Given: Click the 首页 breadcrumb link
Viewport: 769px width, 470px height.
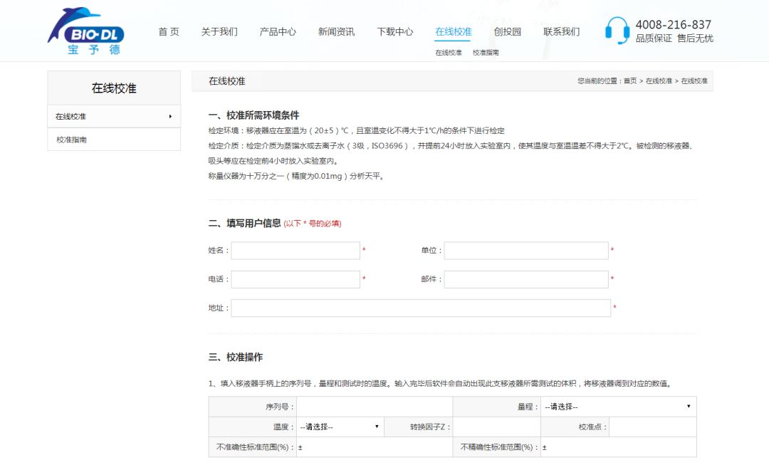Looking at the screenshot, I should pos(630,81).
